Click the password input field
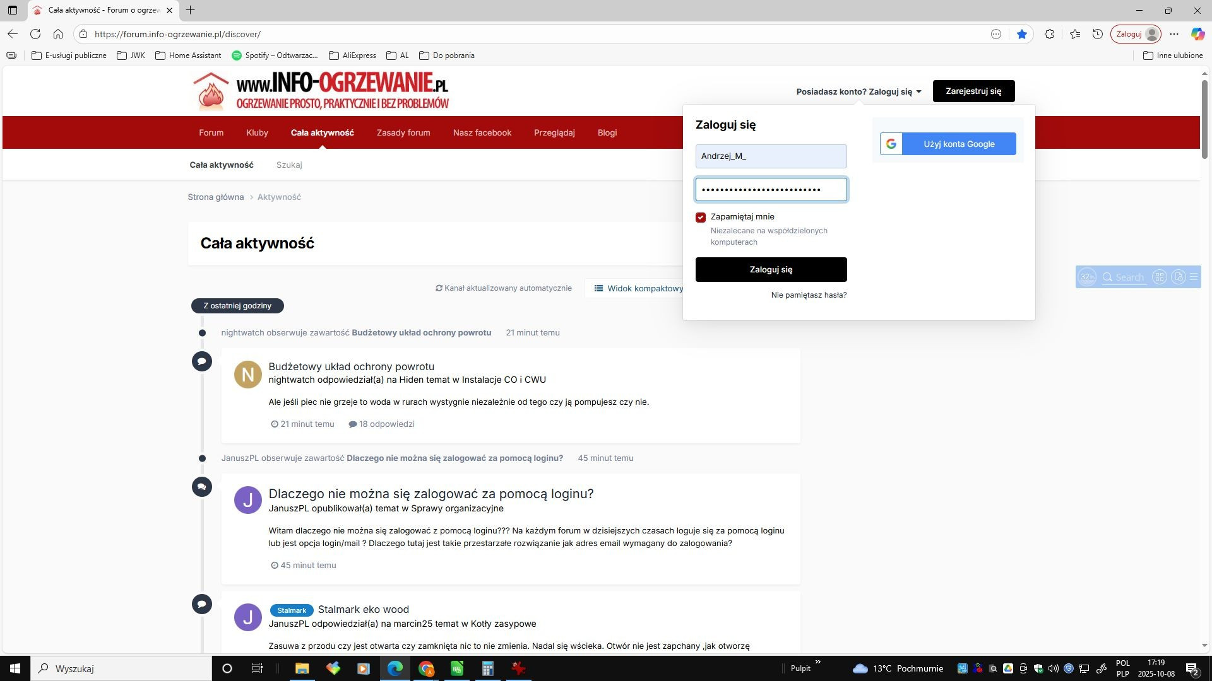 pyautogui.click(x=771, y=189)
